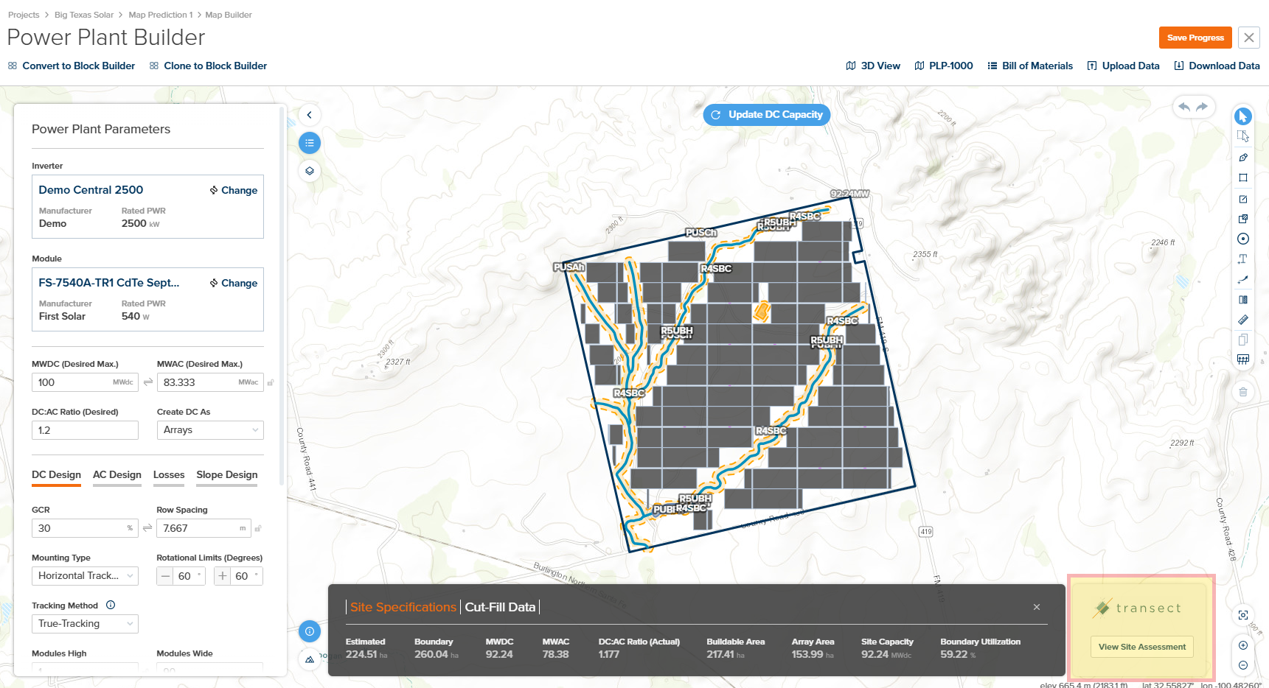
Task: Open the list/legend panel button
Action: pos(310,142)
